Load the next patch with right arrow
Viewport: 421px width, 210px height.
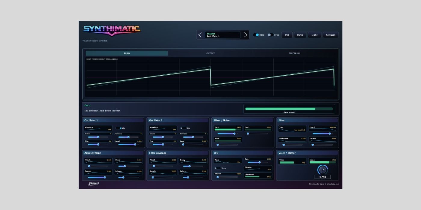(245, 35)
